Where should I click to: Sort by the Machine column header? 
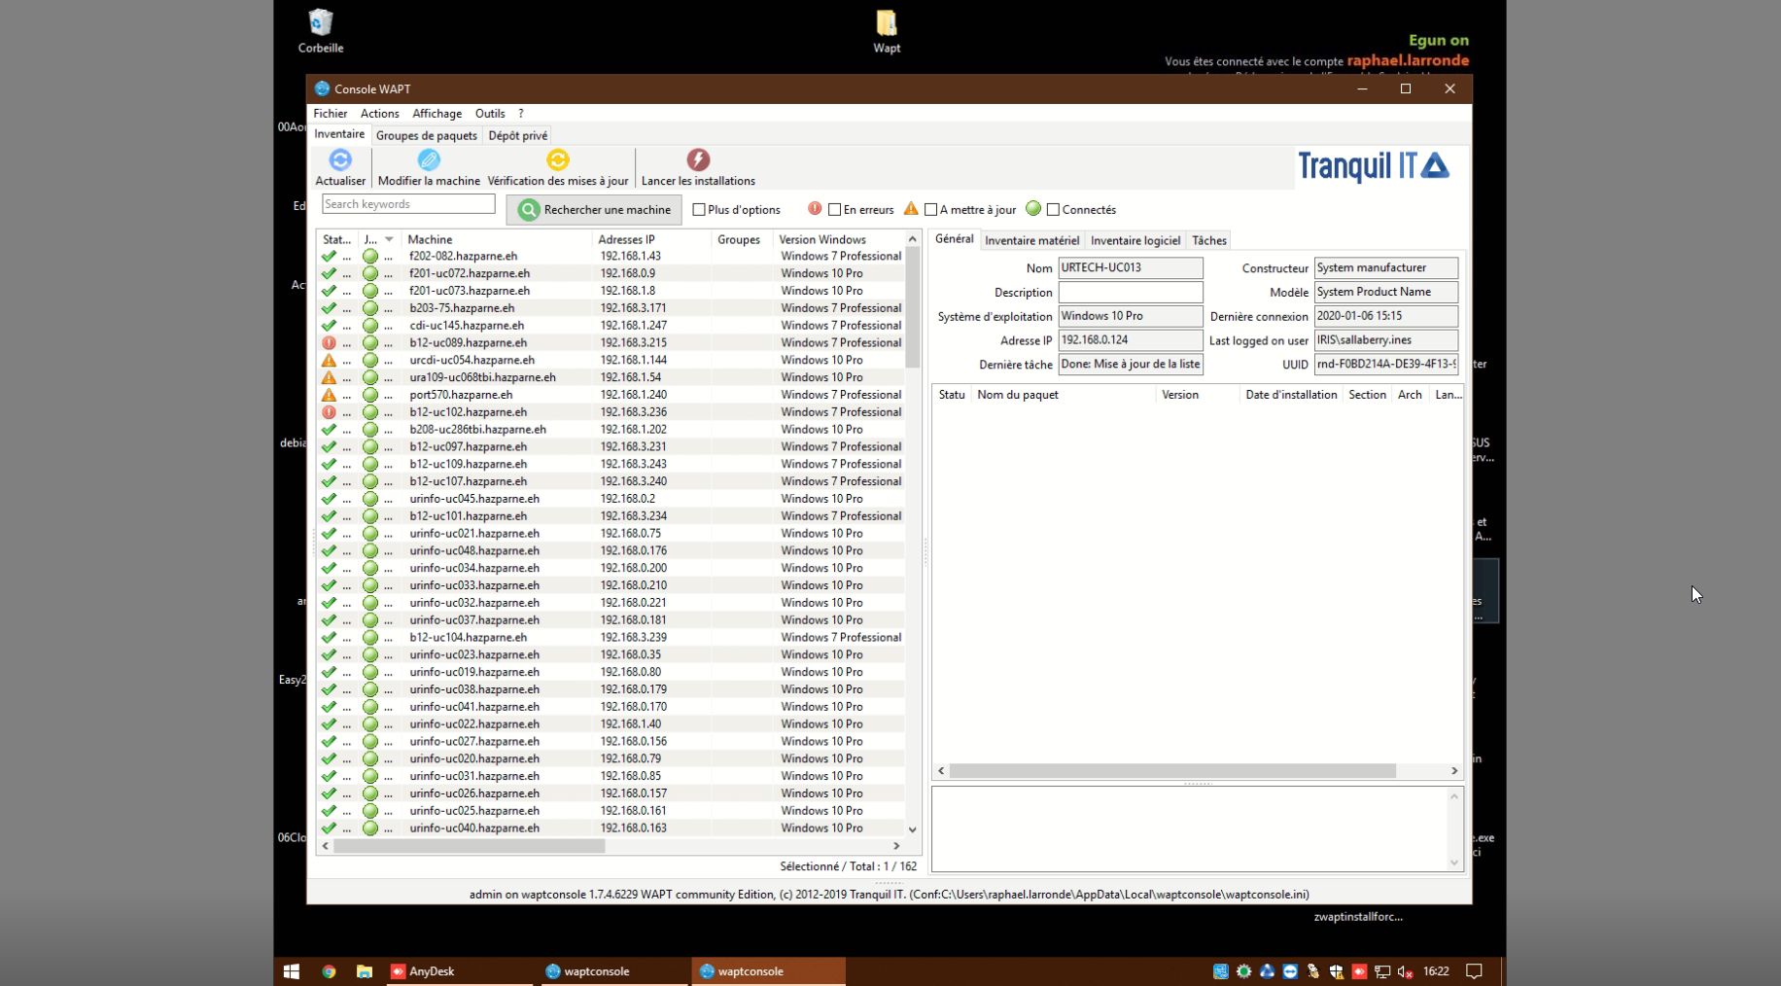point(496,239)
